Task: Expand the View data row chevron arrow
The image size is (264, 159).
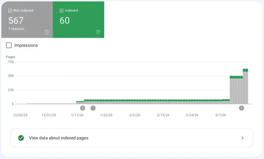Action: (242, 138)
